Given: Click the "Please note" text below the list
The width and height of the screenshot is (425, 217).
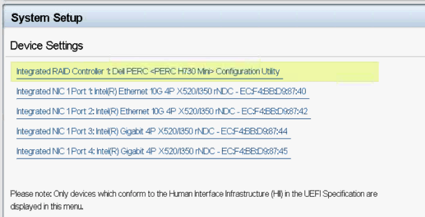Looking at the screenshot, I should (25, 195).
